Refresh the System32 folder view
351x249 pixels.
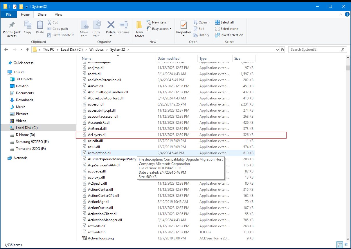(x=282, y=50)
